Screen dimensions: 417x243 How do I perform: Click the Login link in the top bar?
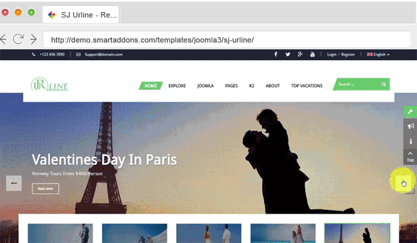pyautogui.click(x=332, y=55)
